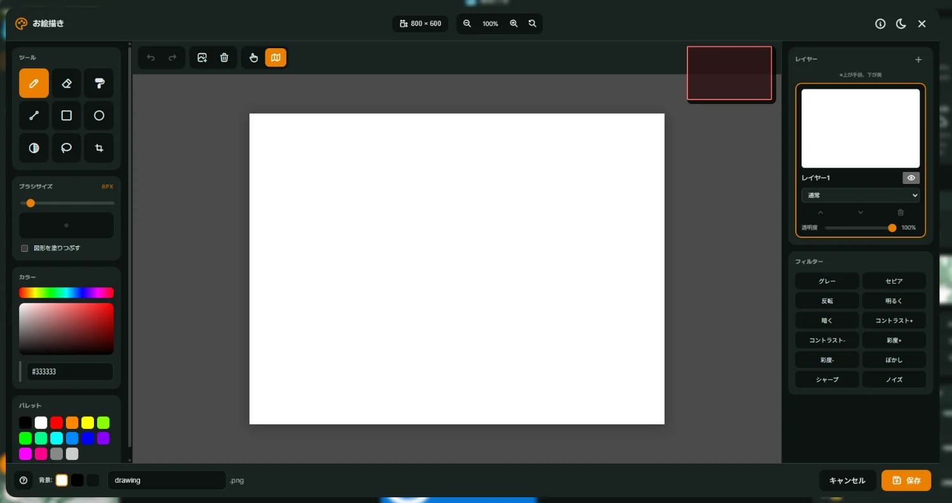Image resolution: width=952 pixels, height=503 pixels.
Task: Toggle dark mode with the moon icon
Action: coord(901,24)
